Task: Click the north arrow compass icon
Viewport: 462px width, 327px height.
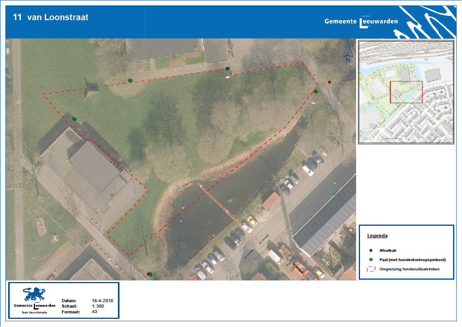Action: [x=348, y=55]
